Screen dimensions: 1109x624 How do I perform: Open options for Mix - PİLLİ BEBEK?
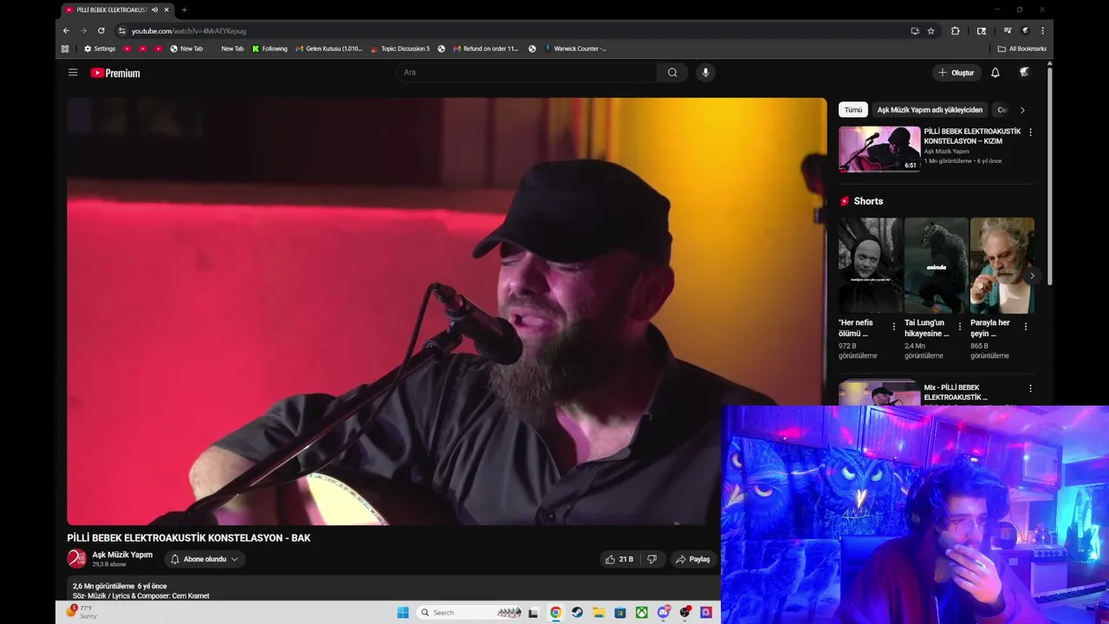point(1030,388)
